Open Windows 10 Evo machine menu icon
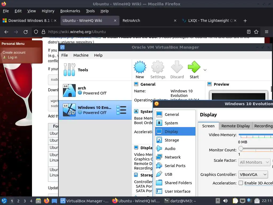273x205 pixels. pos(121,110)
